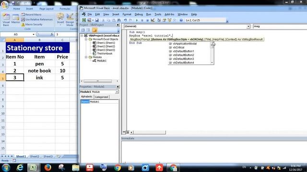Collapse the Modules folder node
The height and width of the screenshot is (172, 307).
pos(86,57)
